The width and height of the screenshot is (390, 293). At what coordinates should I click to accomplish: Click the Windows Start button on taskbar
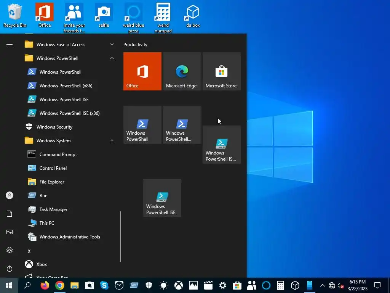[x=9, y=285]
